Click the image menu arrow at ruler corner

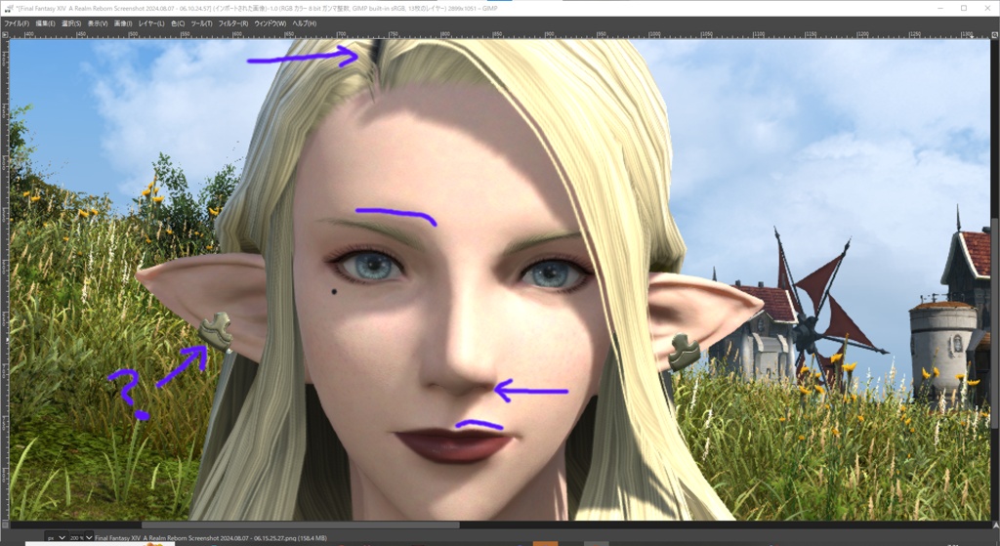[x=5, y=35]
